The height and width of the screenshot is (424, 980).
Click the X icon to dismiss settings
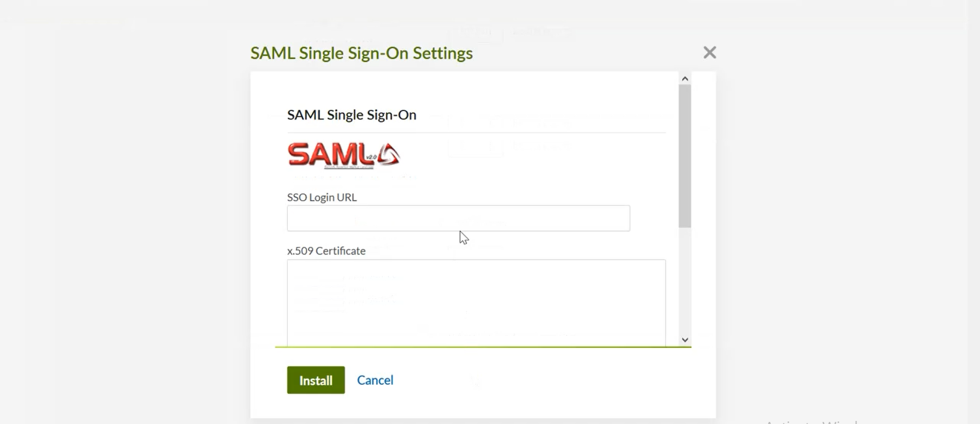[709, 52]
